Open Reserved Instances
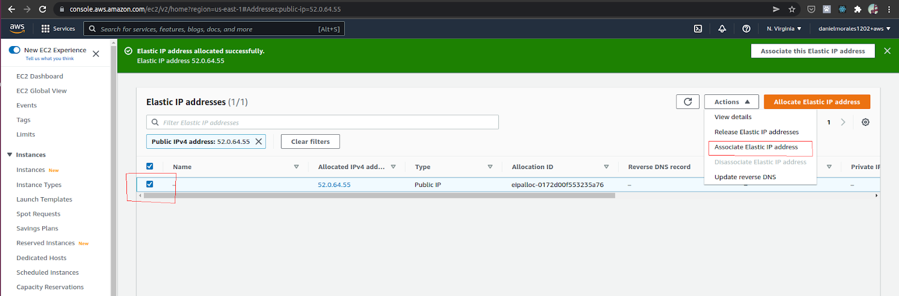Viewport: 899px width, 296px height. (46, 243)
